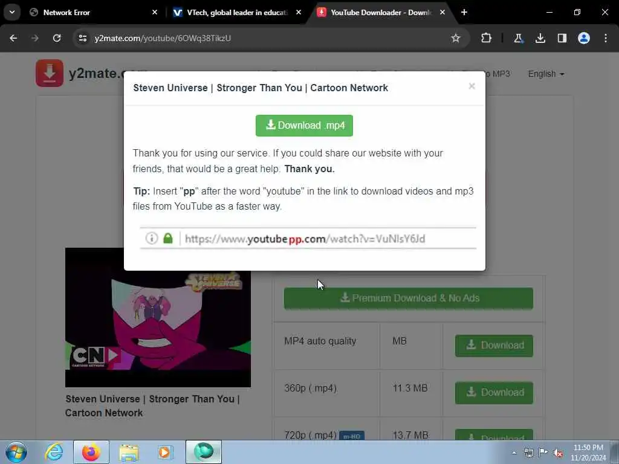This screenshot has height=464, width=619.
Task: Click the network tray icon
Action: 528,453
